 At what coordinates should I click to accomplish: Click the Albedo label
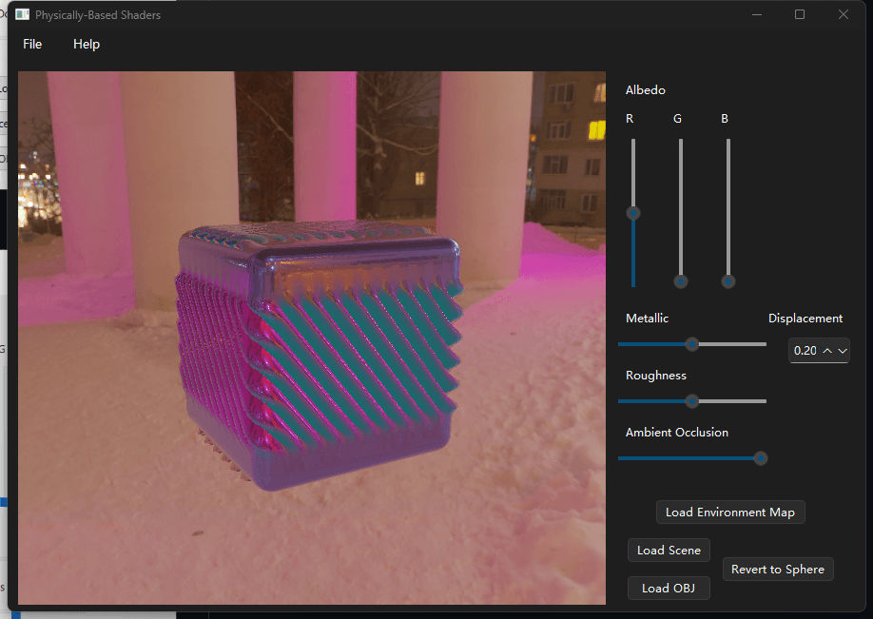click(646, 89)
